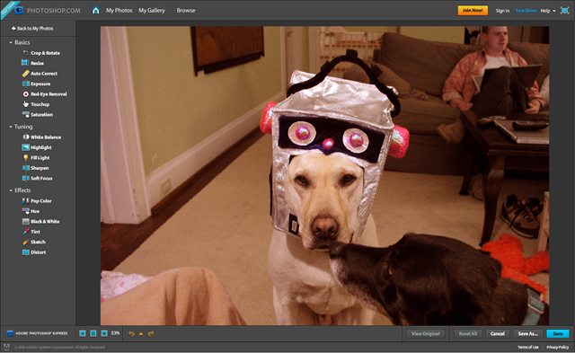Open the White Balance adjustment
The image size is (575, 353).
[42, 137]
